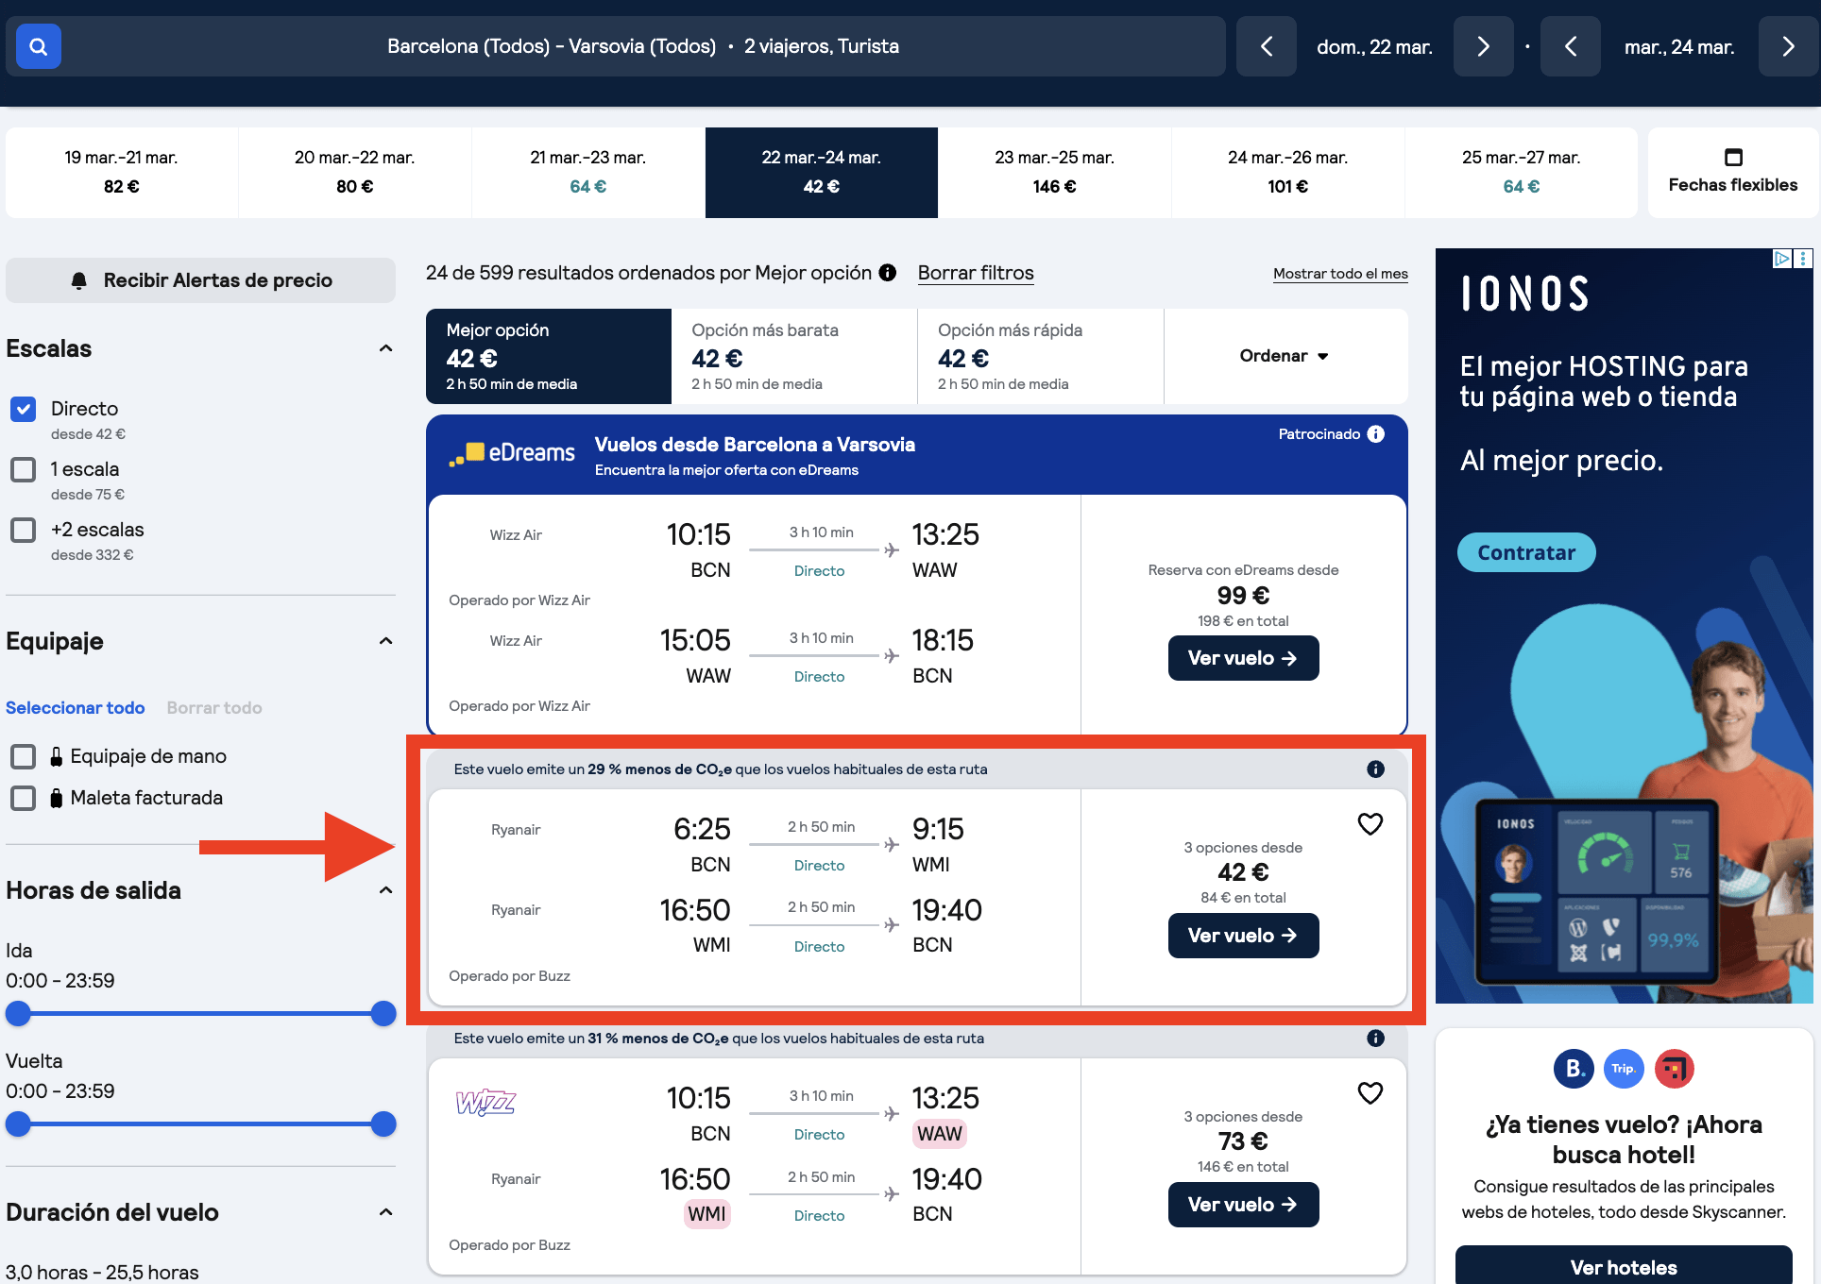
Task: Enable the 1 escala checkbox
Action: click(24, 469)
